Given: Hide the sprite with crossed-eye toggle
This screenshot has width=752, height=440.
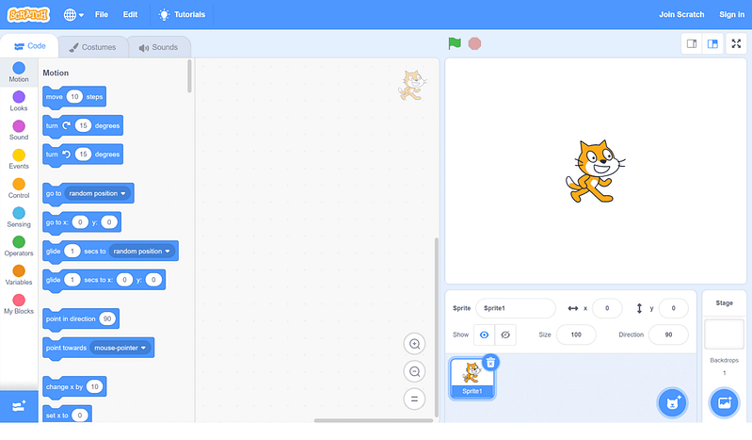Looking at the screenshot, I should point(506,334).
